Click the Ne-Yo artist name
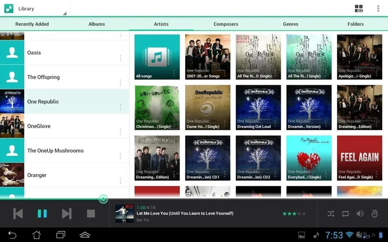Screen dimensions: 388x242 point(143,220)
